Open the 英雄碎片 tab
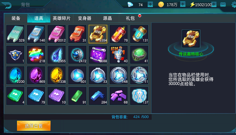 62,18
